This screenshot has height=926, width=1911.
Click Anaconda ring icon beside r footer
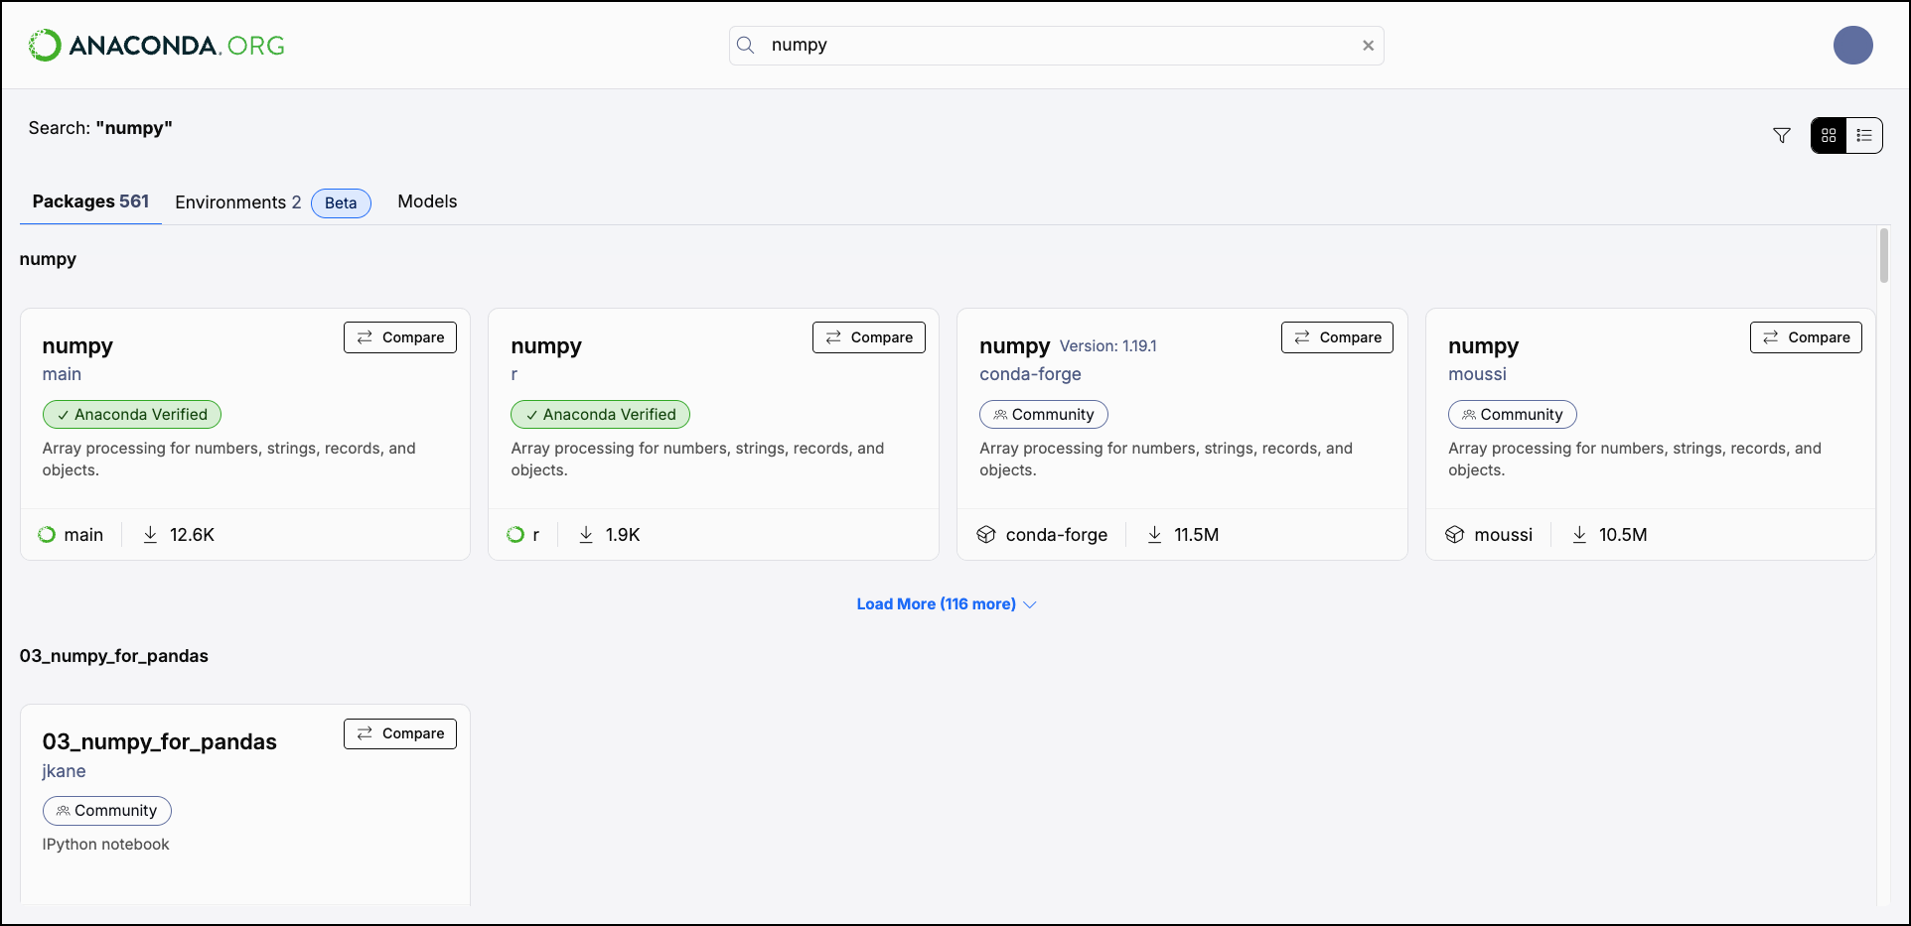pyautogui.click(x=515, y=535)
